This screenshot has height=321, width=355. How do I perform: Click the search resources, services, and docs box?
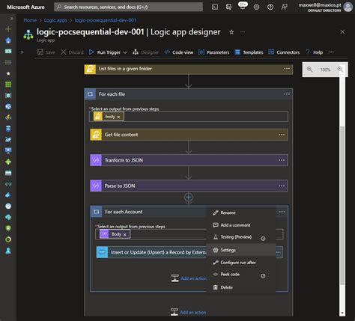(128, 7)
